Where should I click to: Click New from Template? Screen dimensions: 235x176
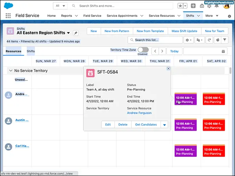150,31
